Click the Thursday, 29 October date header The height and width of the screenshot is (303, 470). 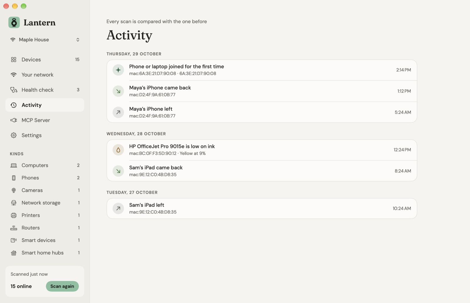(x=134, y=54)
